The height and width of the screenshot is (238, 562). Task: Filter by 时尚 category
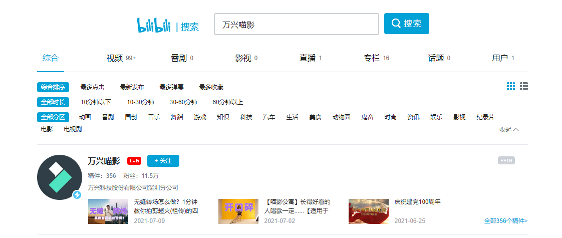click(390, 117)
